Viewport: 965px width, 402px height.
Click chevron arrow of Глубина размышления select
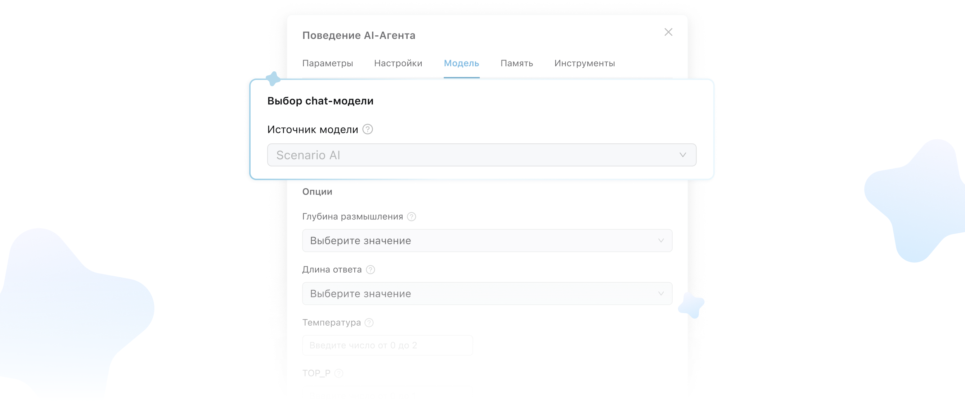click(x=661, y=241)
